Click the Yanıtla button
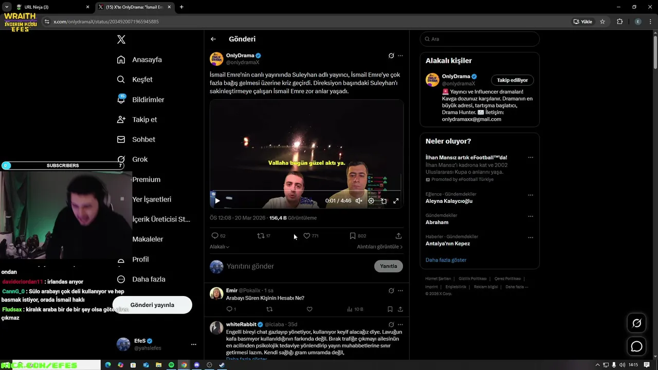The image size is (658, 370). 389,266
